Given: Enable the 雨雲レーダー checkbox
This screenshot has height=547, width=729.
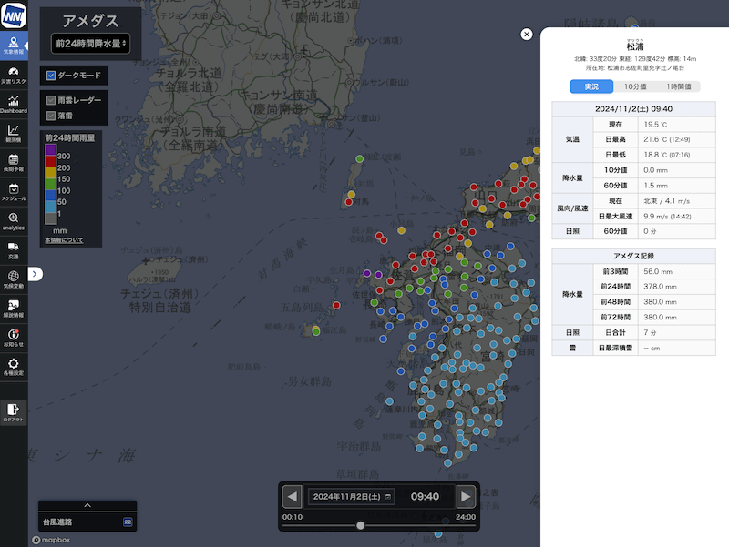Looking at the screenshot, I should (x=52, y=100).
